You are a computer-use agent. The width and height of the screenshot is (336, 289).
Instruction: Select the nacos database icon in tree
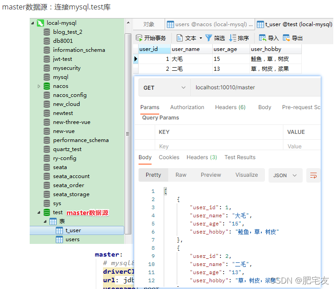pyautogui.click(x=47, y=86)
